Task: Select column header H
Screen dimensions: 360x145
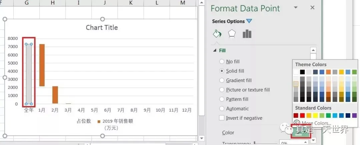Action: tap(53, 3)
